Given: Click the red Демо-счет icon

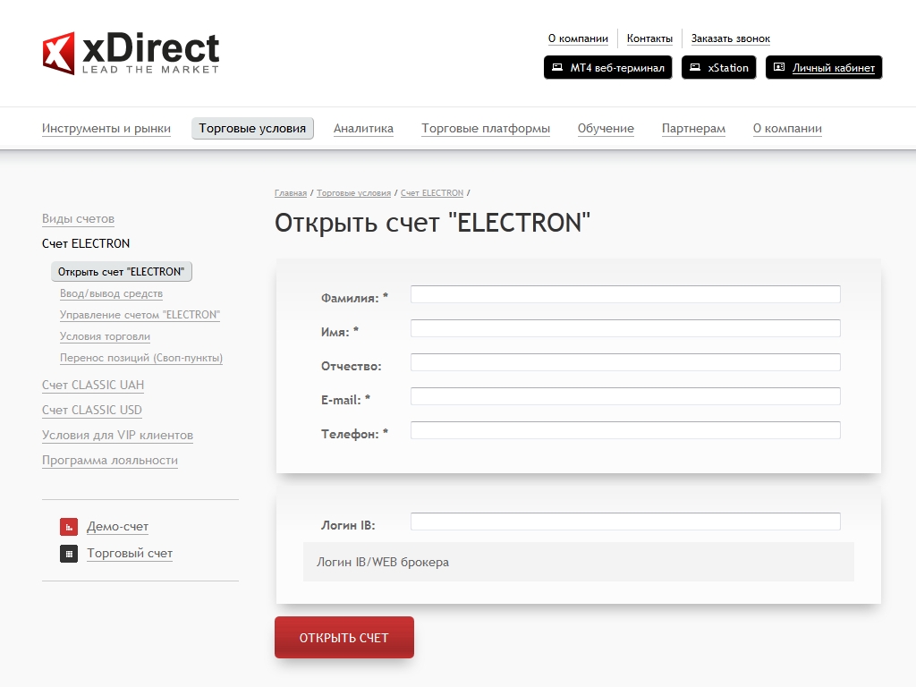Looking at the screenshot, I should tap(69, 527).
